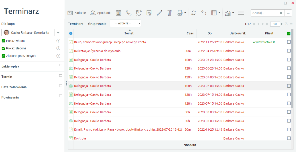
Task: Expand the Termin section
Action: [61, 75]
